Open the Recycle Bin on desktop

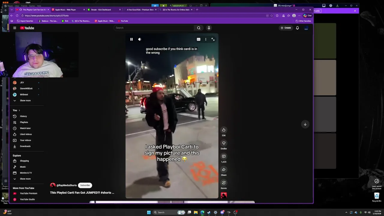click(x=377, y=197)
